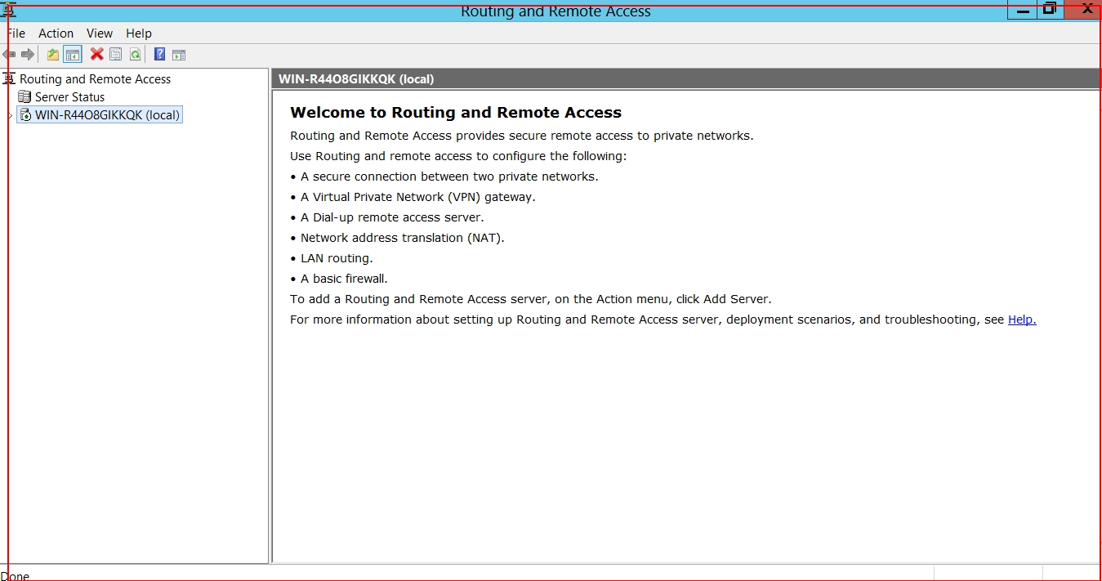This screenshot has height=581, width=1102.
Task: Click the blue question mark Help icon
Action: click(x=159, y=55)
